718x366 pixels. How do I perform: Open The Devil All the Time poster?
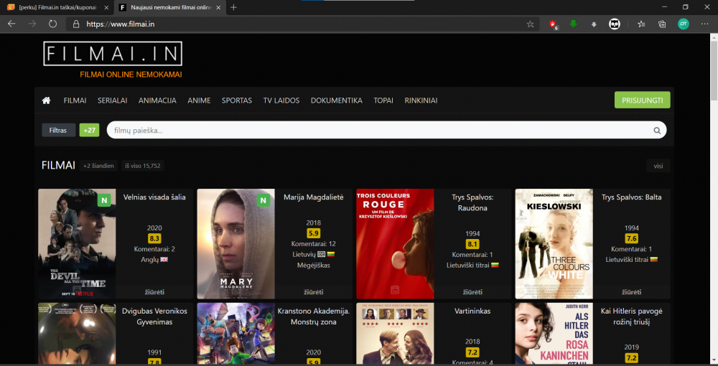77,244
